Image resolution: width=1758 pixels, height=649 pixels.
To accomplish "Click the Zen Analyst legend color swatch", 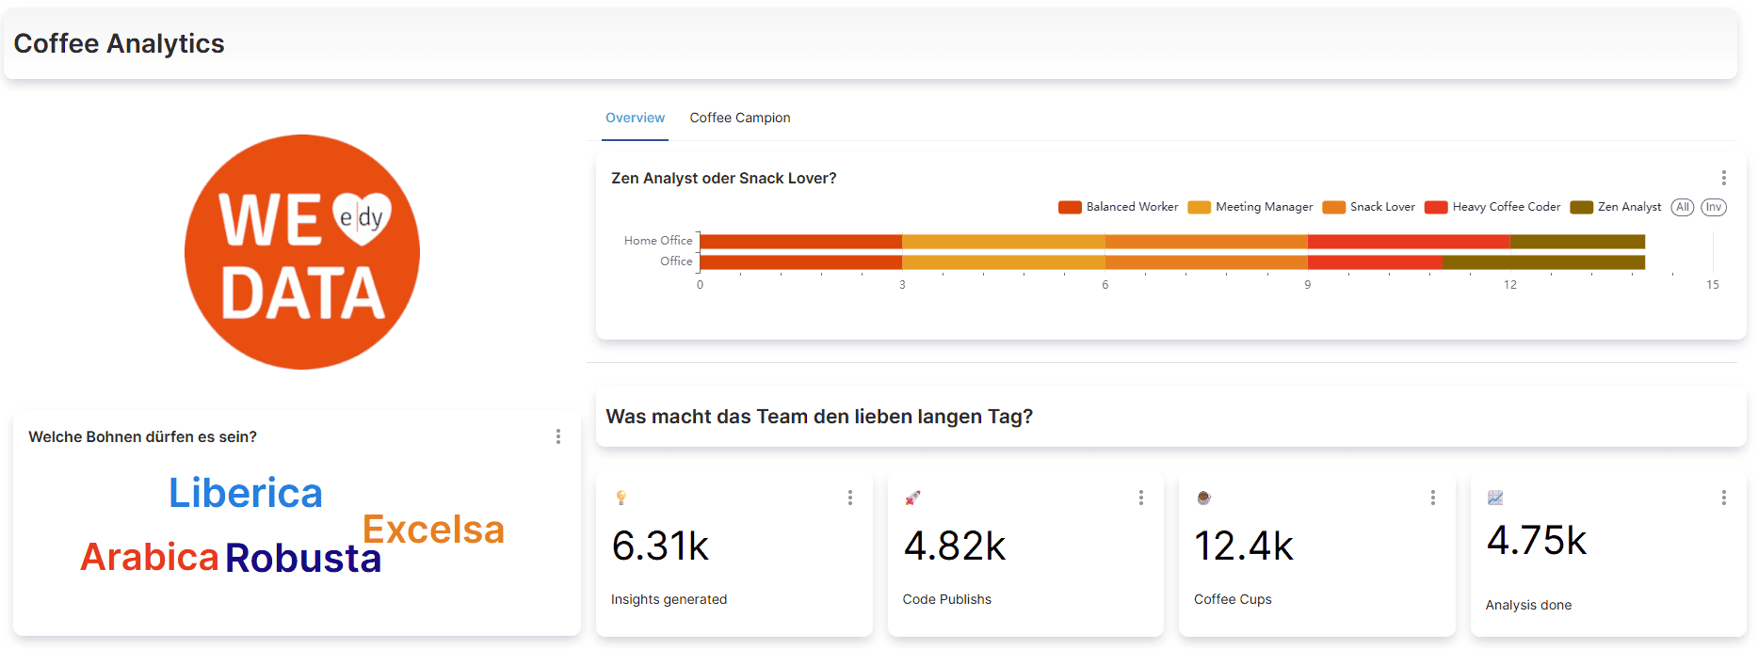I will tap(1581, 207).
